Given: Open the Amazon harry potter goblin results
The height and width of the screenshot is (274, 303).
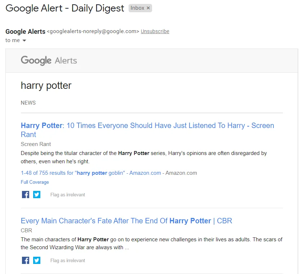Looking at the screenshot, I should [90, 173].
